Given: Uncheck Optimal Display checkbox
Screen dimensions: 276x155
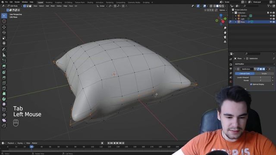Looking at the screenshot, I should point(251,84).
